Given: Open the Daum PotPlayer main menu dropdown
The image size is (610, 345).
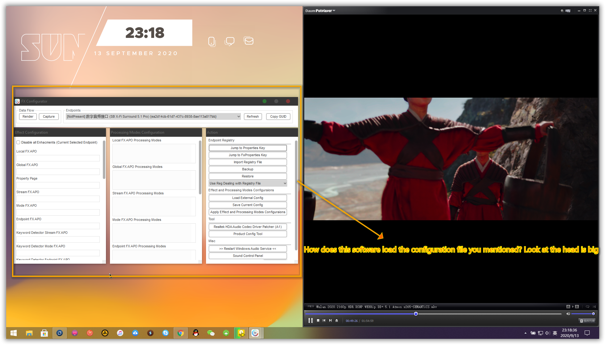Looking at the screenshot, I should click(x=320, y=10).
